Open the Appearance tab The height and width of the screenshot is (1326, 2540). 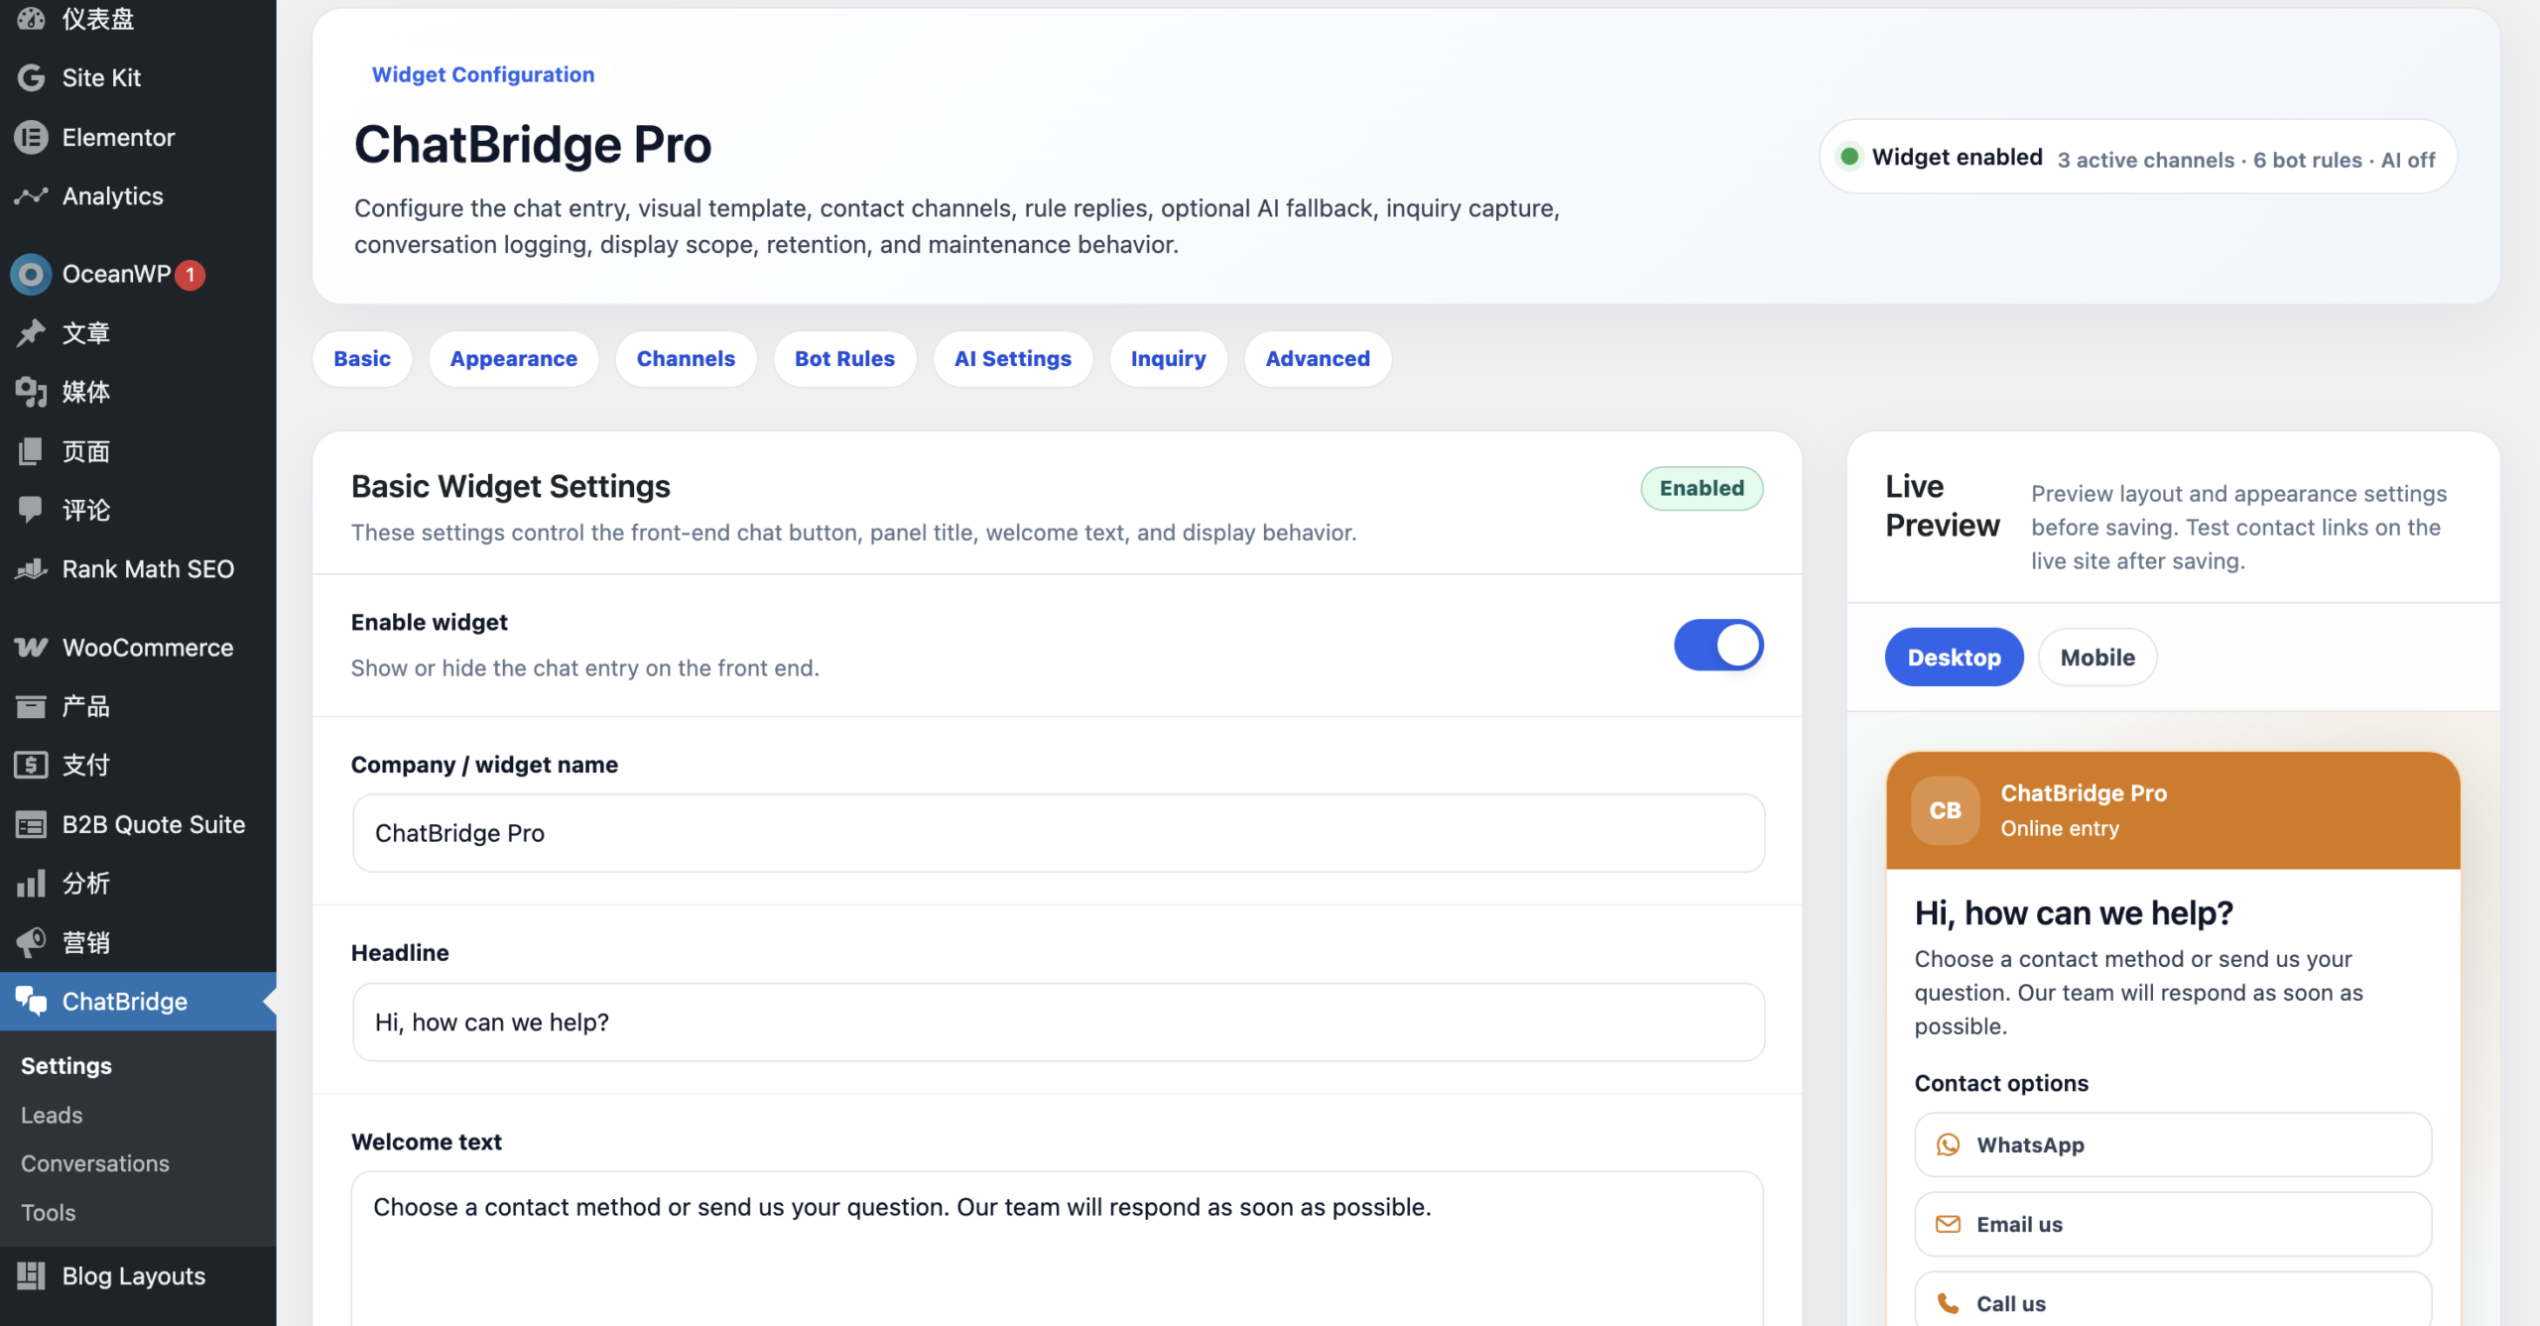(514, 359)
